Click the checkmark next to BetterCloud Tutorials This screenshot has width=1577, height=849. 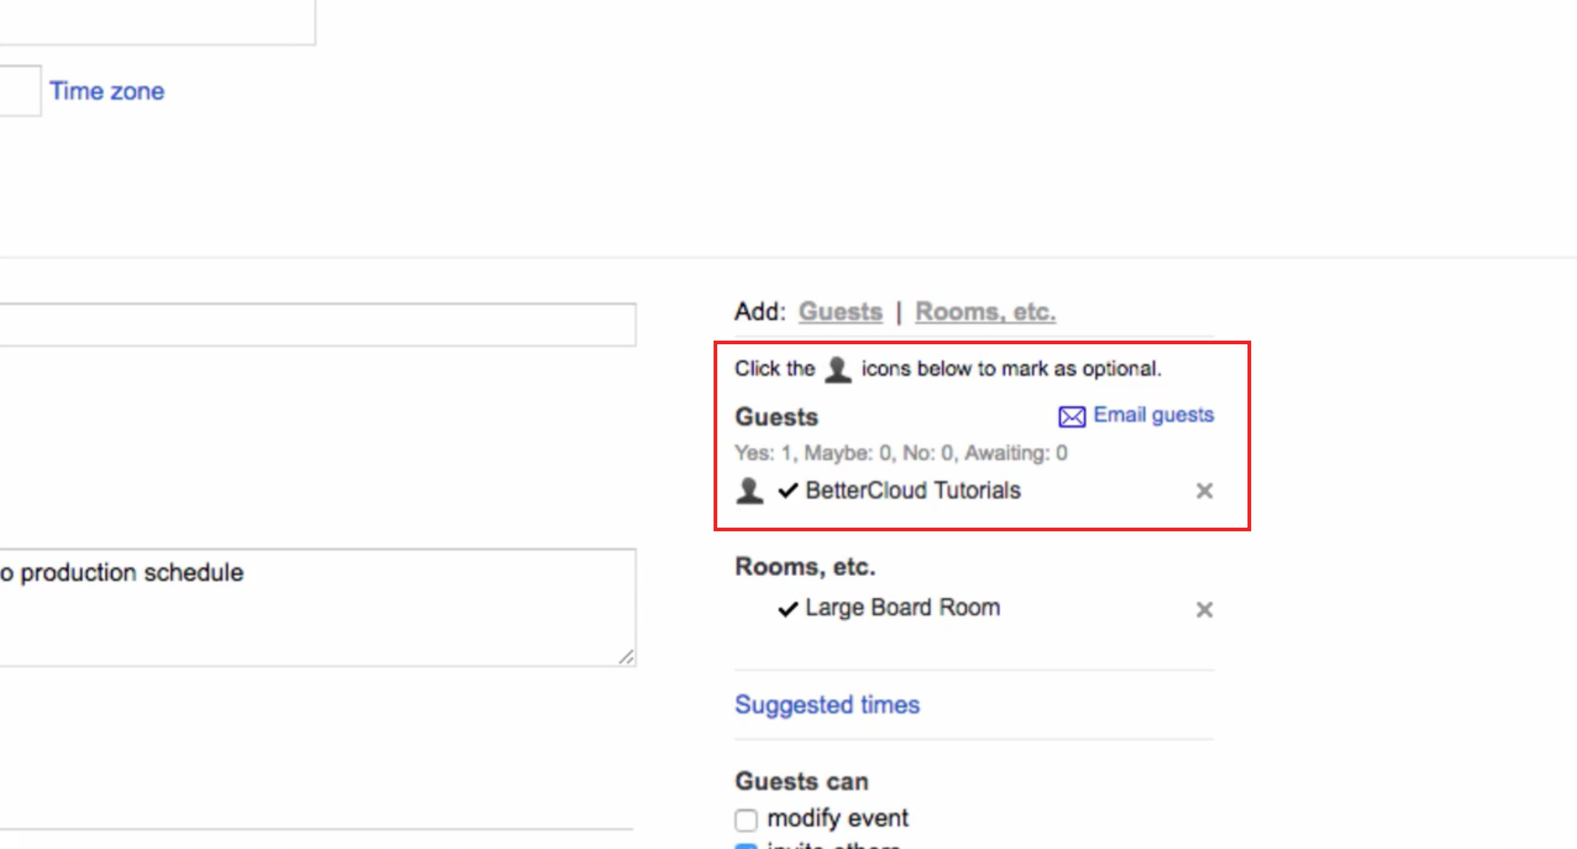tap(788, 490)
